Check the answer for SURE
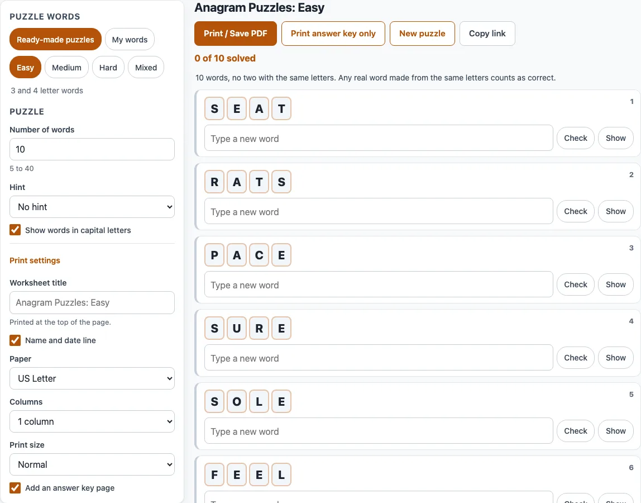Screen dimensions: 641x503 point(576,358)
